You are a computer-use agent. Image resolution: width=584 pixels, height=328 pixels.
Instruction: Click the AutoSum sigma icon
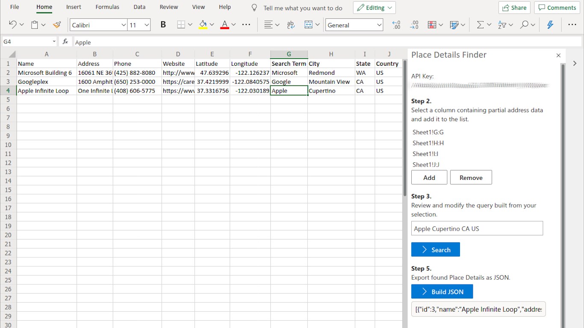tap(481, 25)
